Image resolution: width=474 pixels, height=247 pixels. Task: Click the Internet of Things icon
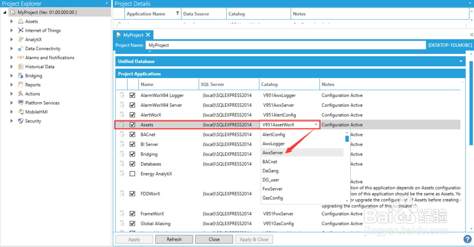(20, 30)
